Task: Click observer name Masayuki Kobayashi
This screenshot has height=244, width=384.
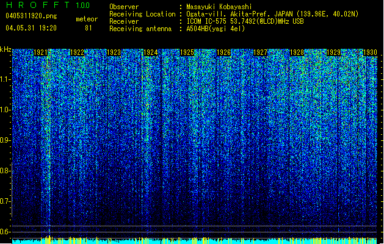Action: point(219,7)
